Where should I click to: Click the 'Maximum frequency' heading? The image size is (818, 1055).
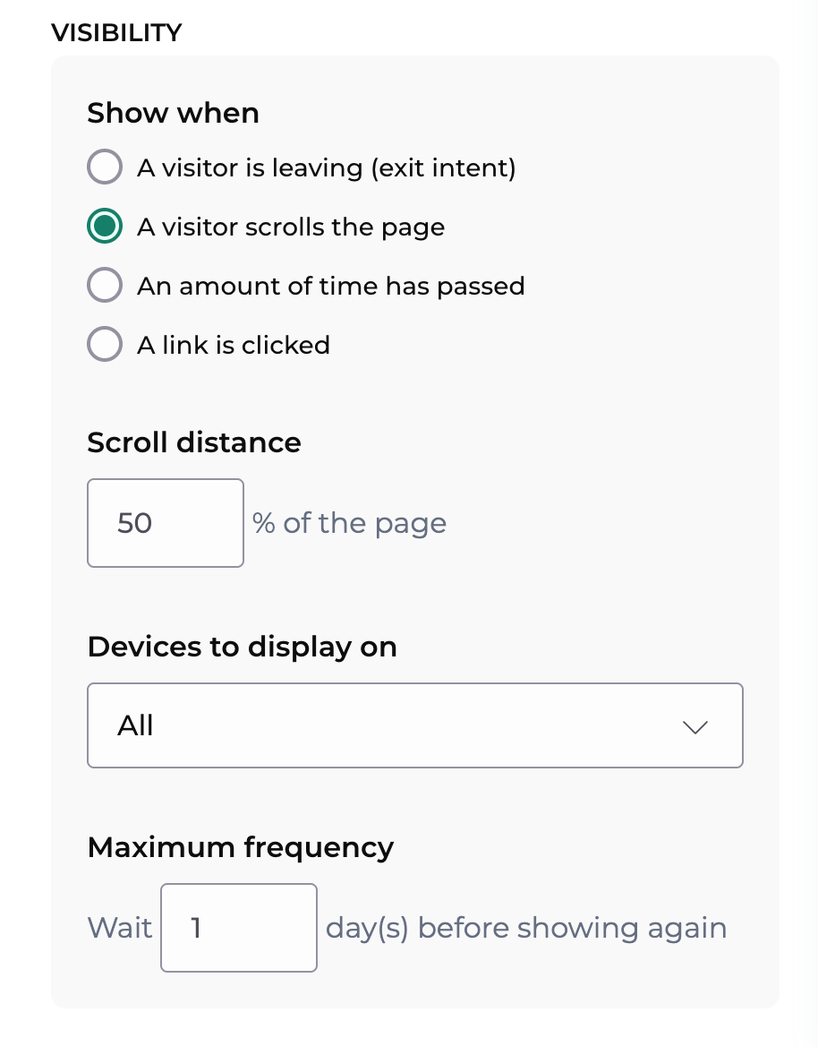point(241,848)
